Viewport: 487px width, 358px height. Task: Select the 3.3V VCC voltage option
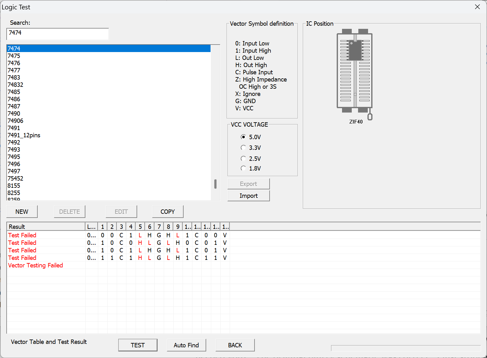tap(243, 148)
